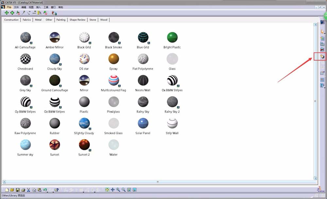The width and height of the screenshot is (327, 199).
Task: Click the Paste clipboard icon
Action: [x=39, y=190]
